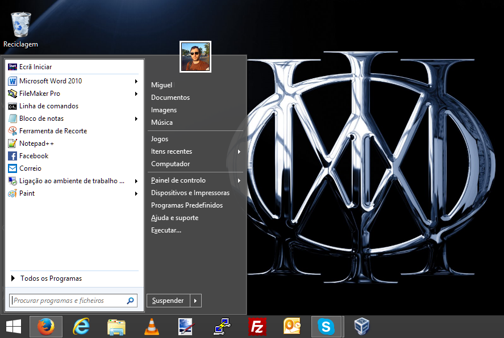This screenshot has height=338, width=504.
Task: Launch FileZilla from the taskbar
Action: (x=257, y=327)
